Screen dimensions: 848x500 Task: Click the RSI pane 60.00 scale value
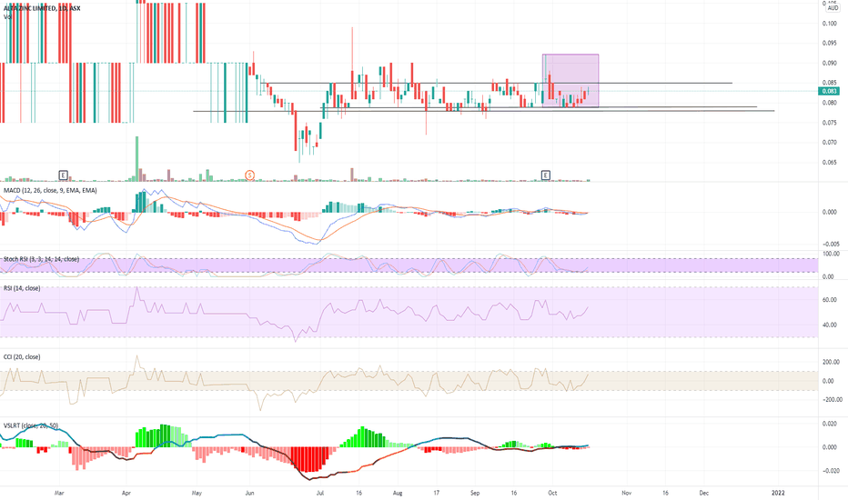click(830, 299)
